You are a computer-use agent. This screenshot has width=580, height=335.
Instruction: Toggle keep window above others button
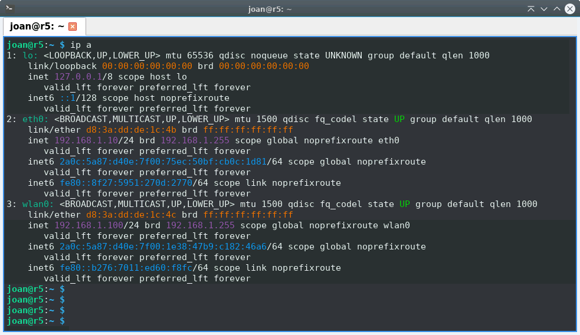[x=531, y=9]
